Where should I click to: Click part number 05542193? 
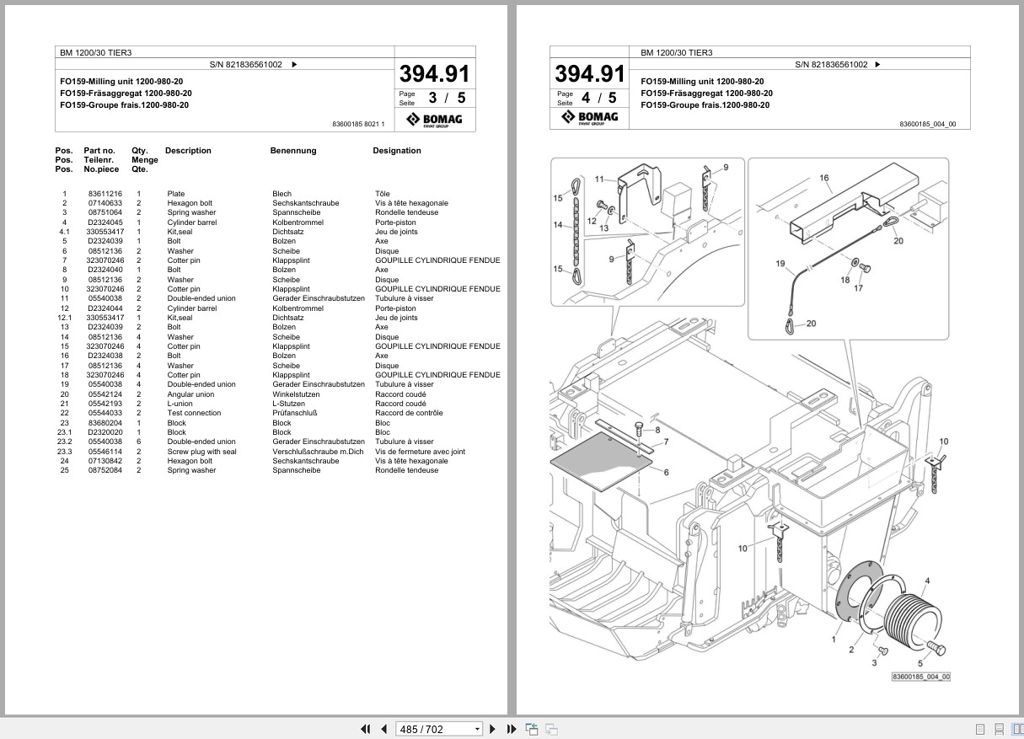(x=105, y=404)
